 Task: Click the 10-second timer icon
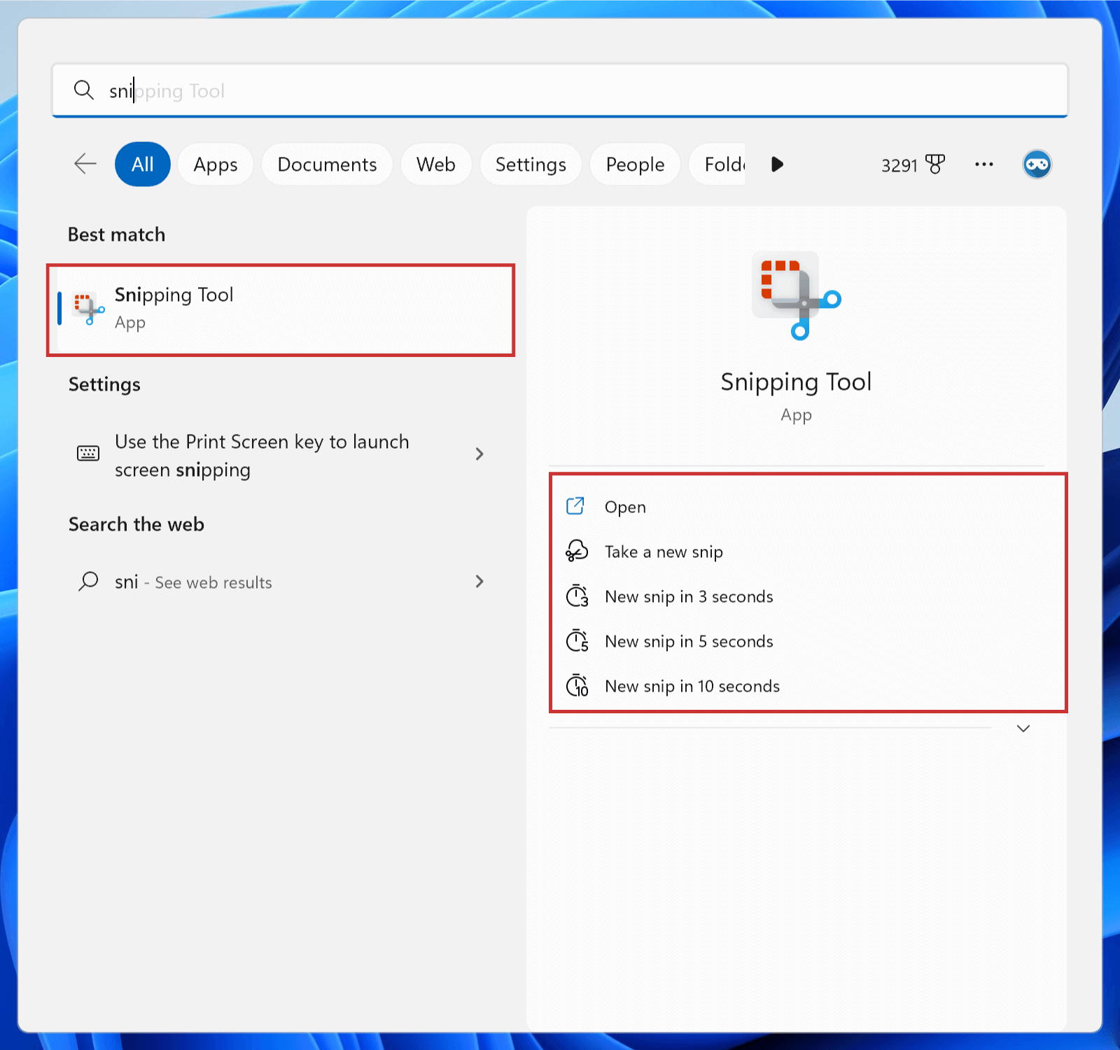pos(577,685)
